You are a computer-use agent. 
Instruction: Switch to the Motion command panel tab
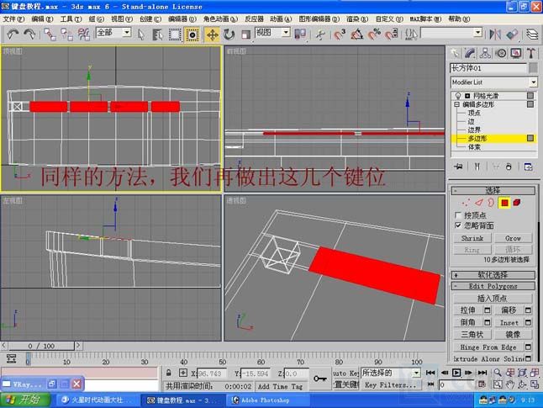pyautogui.click(x=501, y=53)
